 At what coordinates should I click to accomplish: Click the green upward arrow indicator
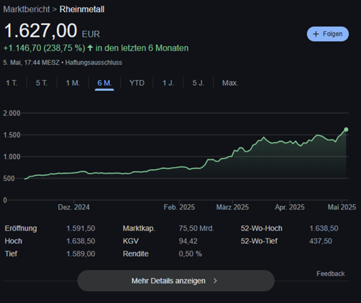(x=90, y=48)
